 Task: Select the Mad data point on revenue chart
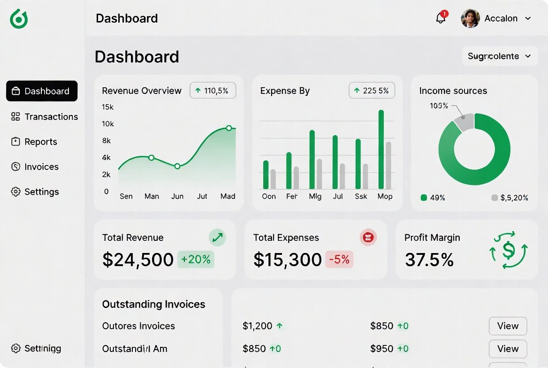[x=229, y=128]
